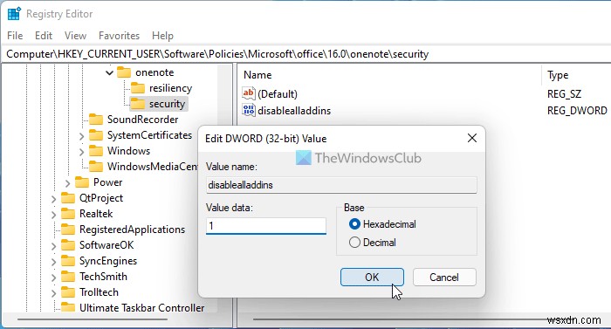Select the resiliency folder icon
This screenshot has height=329, width=611.
point(138,88)
